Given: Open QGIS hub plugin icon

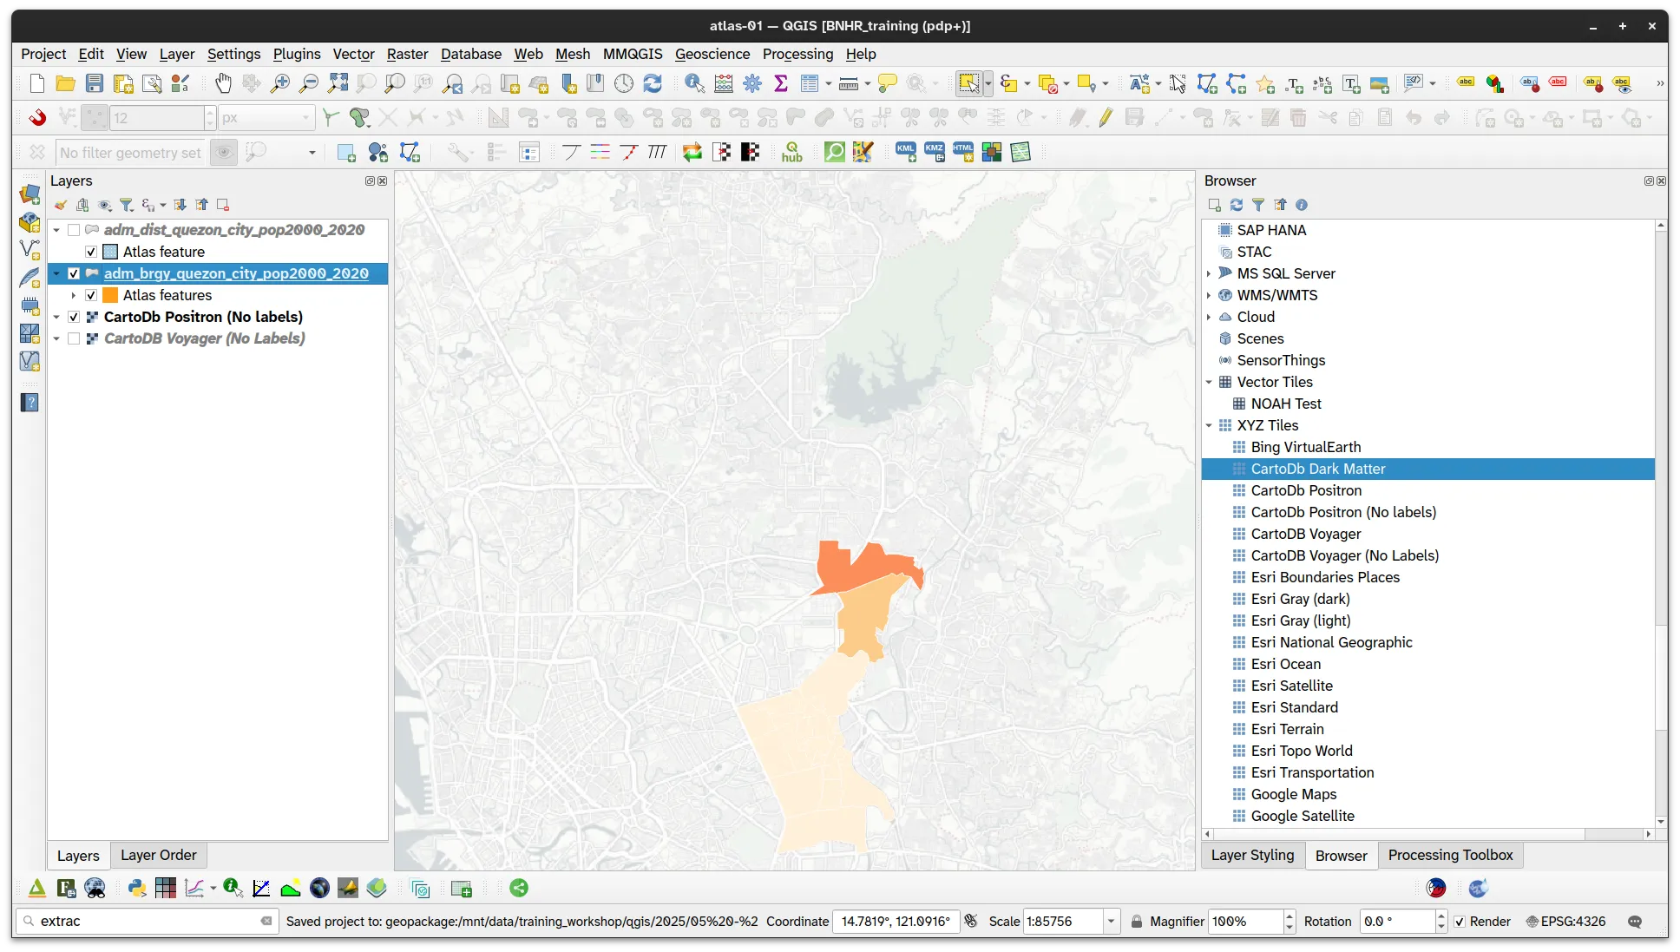Looking at the screenshot, I should pyautogui.click(x=791, y=153).
